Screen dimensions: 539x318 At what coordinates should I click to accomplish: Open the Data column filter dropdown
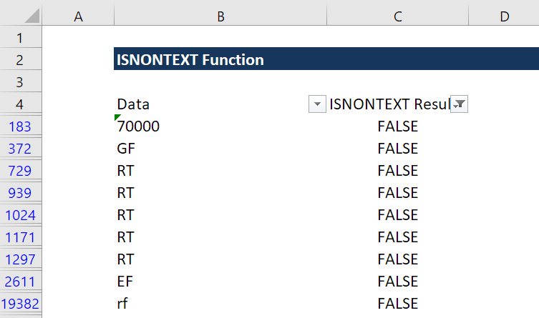click(317, 104)
